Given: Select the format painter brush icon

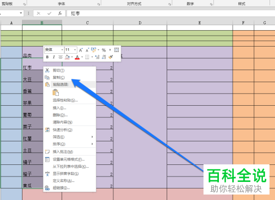Looking at the screenshot, I should pos(111,57).
